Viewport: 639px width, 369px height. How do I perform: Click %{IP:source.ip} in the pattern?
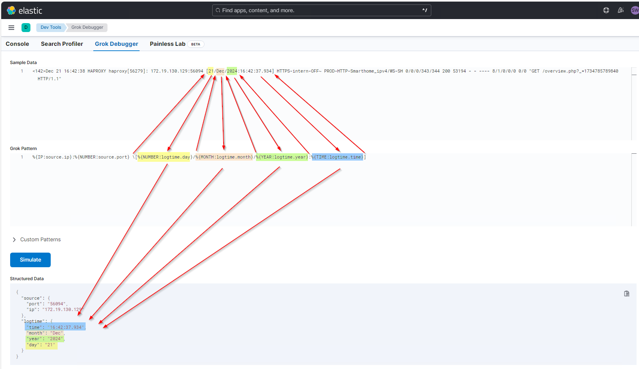(52, 157)
